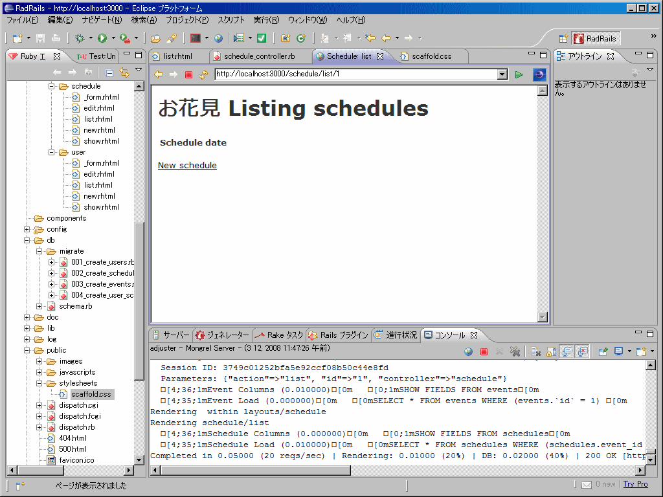Collapse the schedule views folder
The height and width of the screenshot is (497, 663).
(51, 85)
